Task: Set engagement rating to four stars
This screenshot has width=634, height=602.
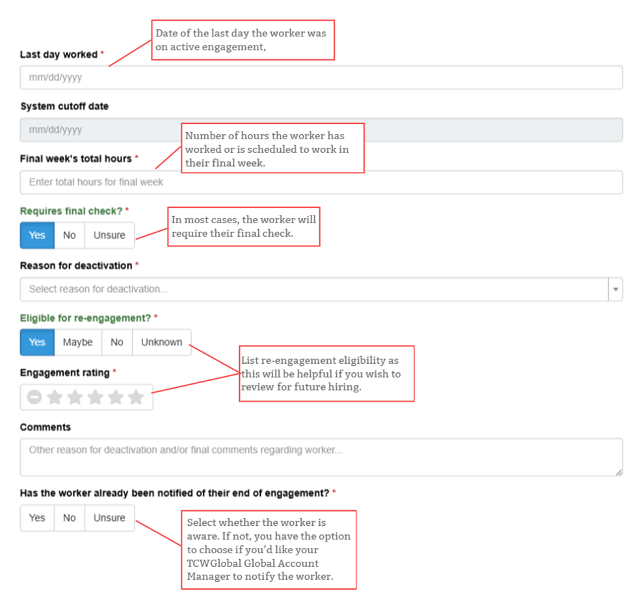Action: (x=115, y=397)
